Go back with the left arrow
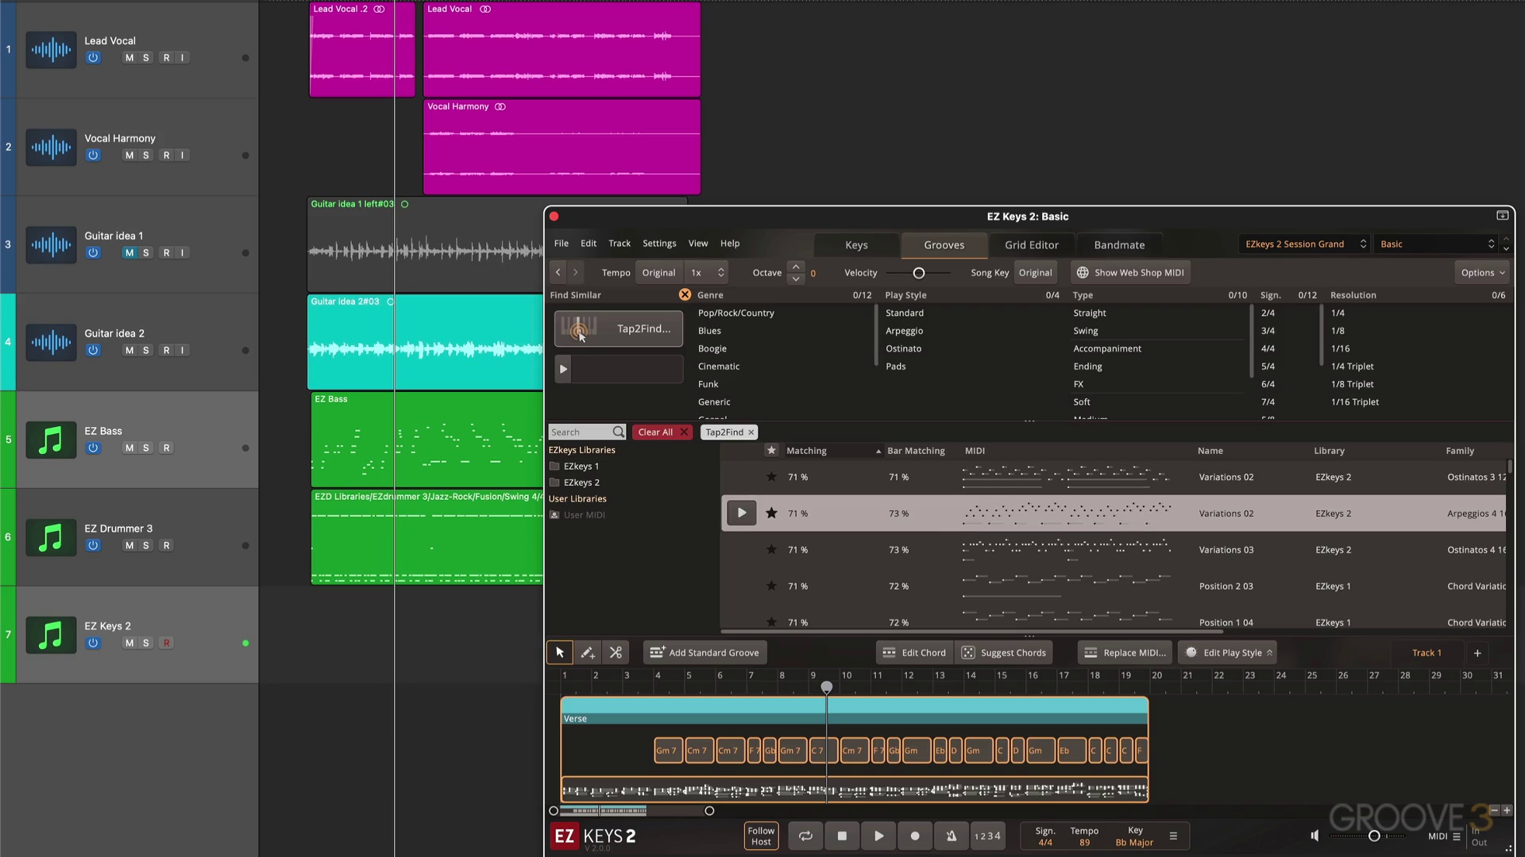The height and width of the screenshot is (857, 1525). coord(558,272)
